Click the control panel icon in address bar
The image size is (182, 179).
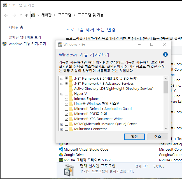pos(33,15)
